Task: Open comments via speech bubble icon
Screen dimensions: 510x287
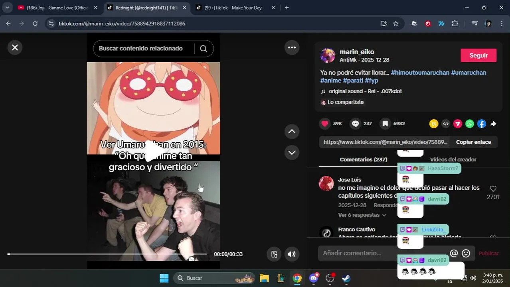Action: click(355, 124)
